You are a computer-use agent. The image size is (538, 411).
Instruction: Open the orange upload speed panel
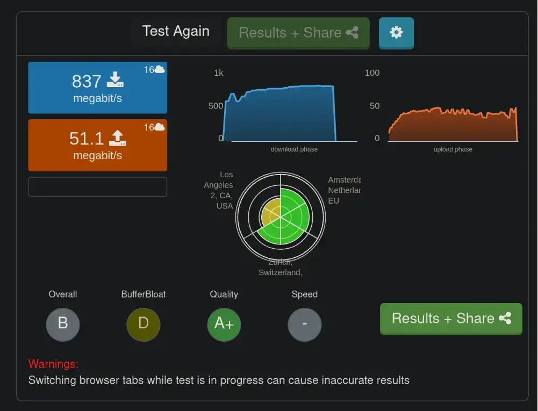pyautogui.click(x=97, y=145)
